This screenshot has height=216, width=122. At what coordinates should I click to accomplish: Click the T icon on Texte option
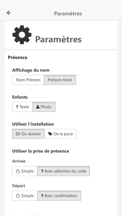click(x=17, y=107)
